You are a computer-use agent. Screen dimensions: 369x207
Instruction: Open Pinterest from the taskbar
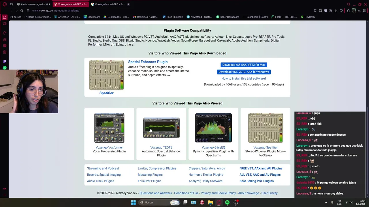click(x=202, y=202)
